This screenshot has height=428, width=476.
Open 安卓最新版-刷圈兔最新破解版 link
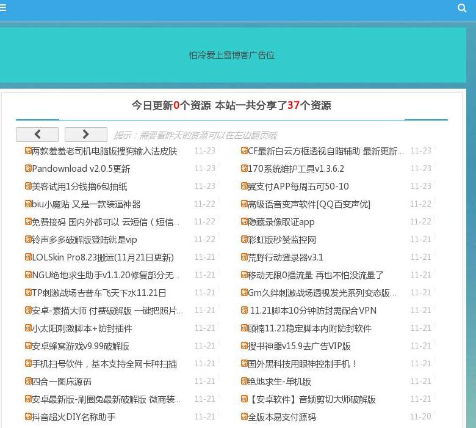coord(106,399)
